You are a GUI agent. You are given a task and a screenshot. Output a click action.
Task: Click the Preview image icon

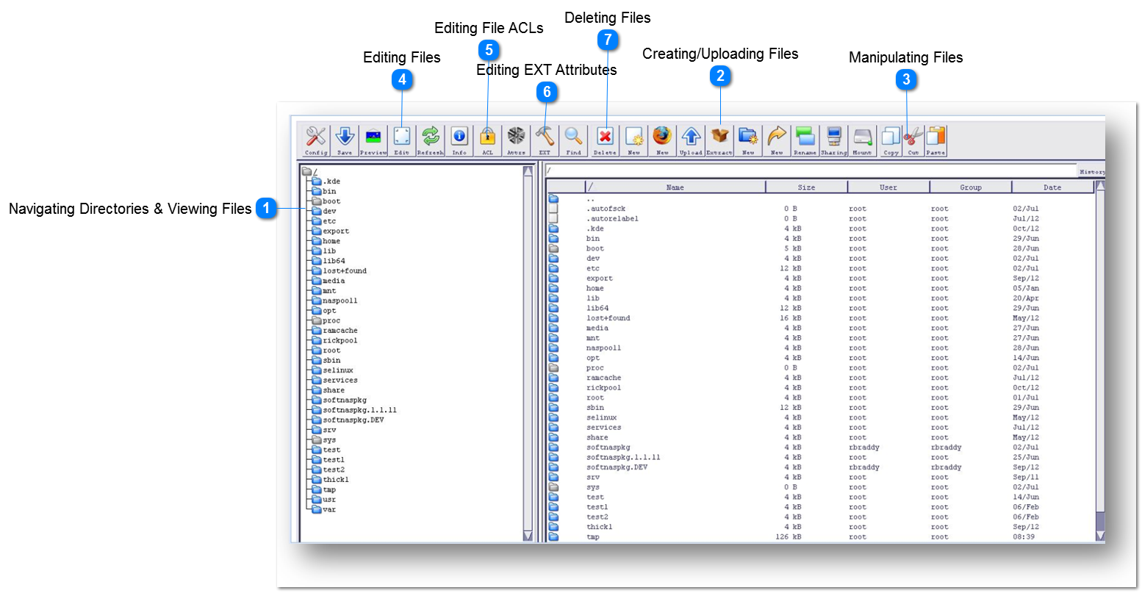click(373, 140)
